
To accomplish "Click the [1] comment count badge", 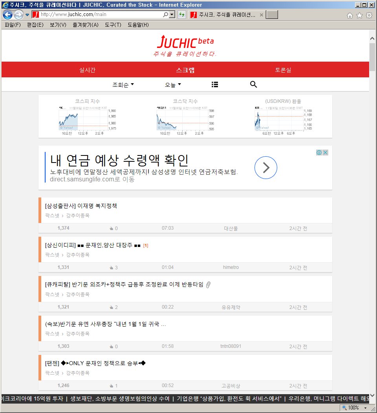I will 146,245.
